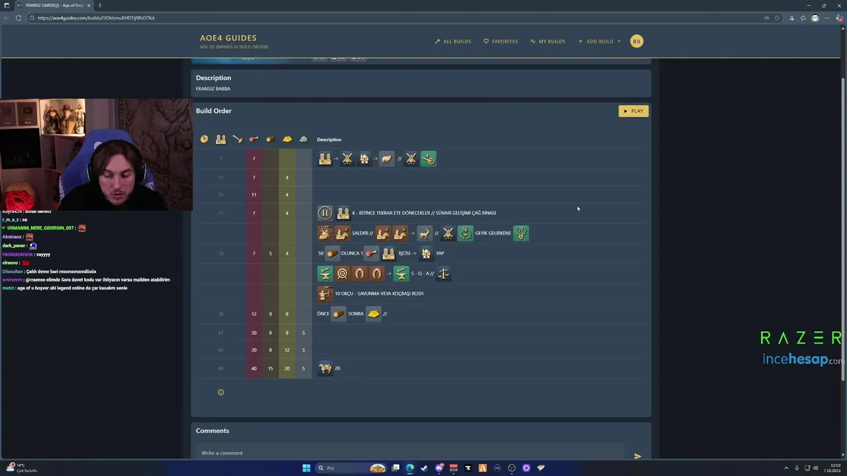This screenshot has height=476, width=847.
Task: Click the Comments heading
Action: [212, 430]
